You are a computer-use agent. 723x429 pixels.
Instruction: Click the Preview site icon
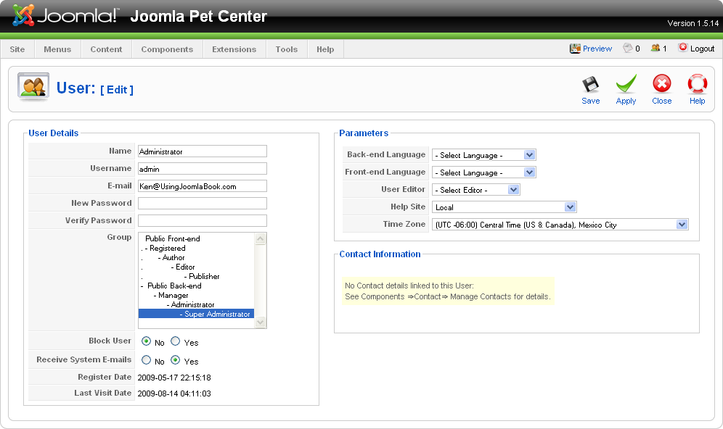[575, 49]
